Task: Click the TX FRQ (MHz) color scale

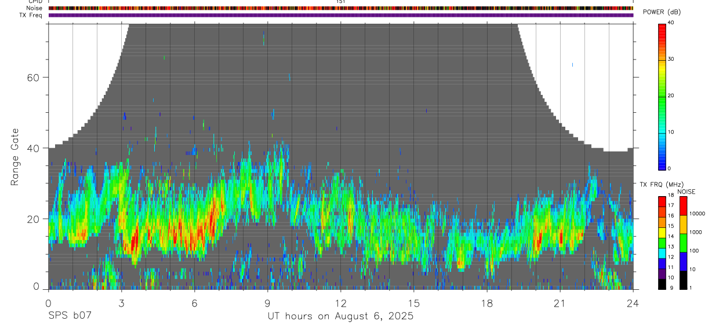Action: (662, 243)
